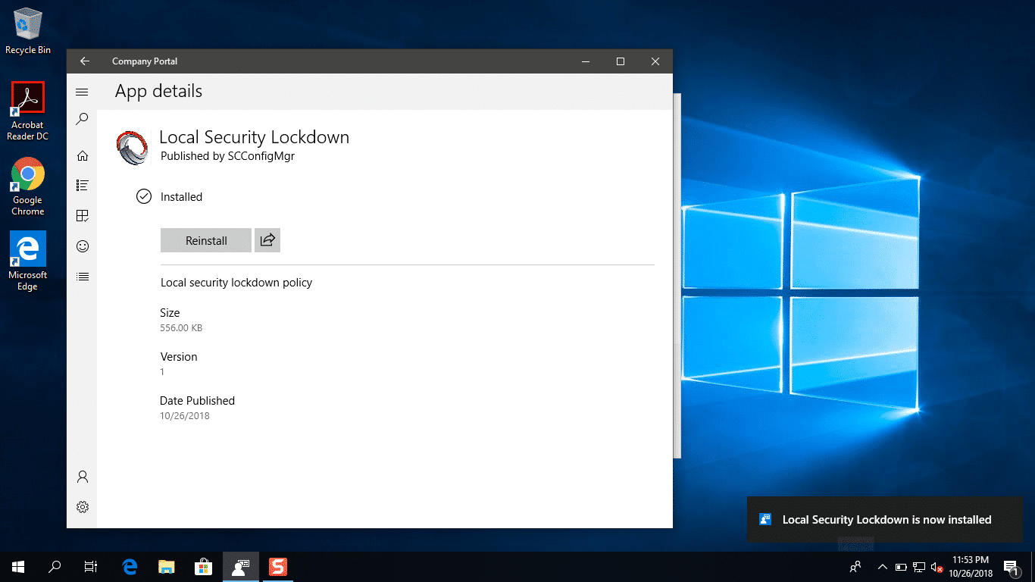Open Settings gear in Company Portal
This screenshot has height=582, width=1035.
pos(83,507)
